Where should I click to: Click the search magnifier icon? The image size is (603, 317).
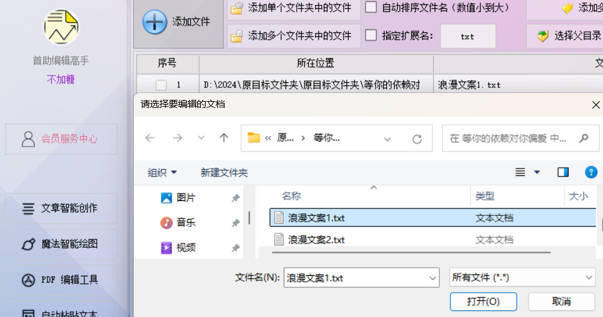click(584, 138)
